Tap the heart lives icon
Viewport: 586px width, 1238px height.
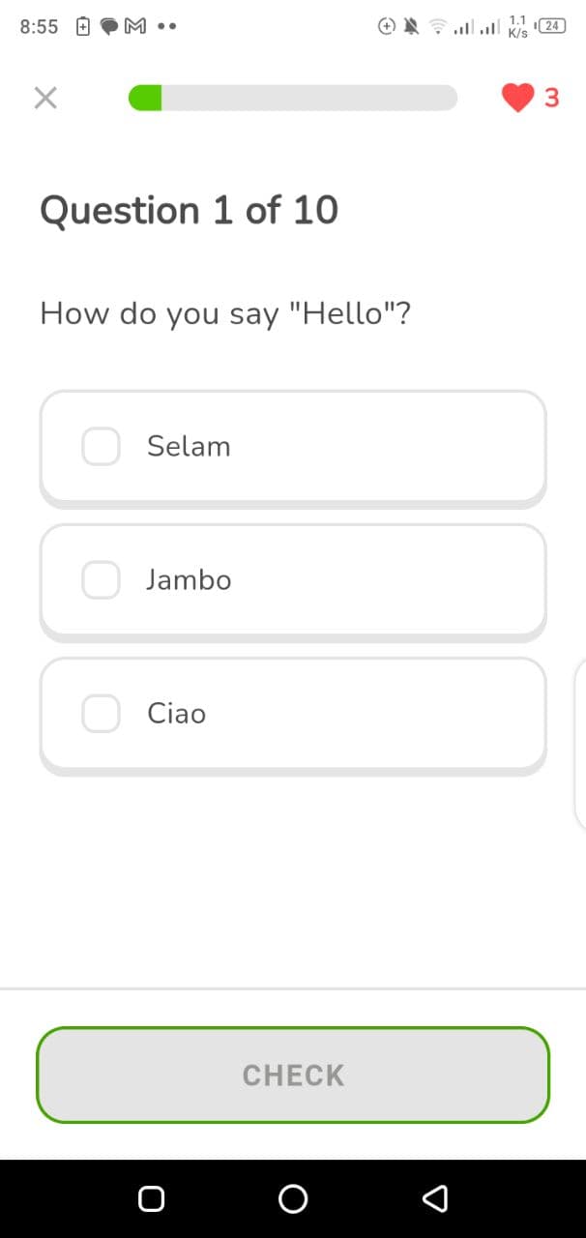(518, 97)
